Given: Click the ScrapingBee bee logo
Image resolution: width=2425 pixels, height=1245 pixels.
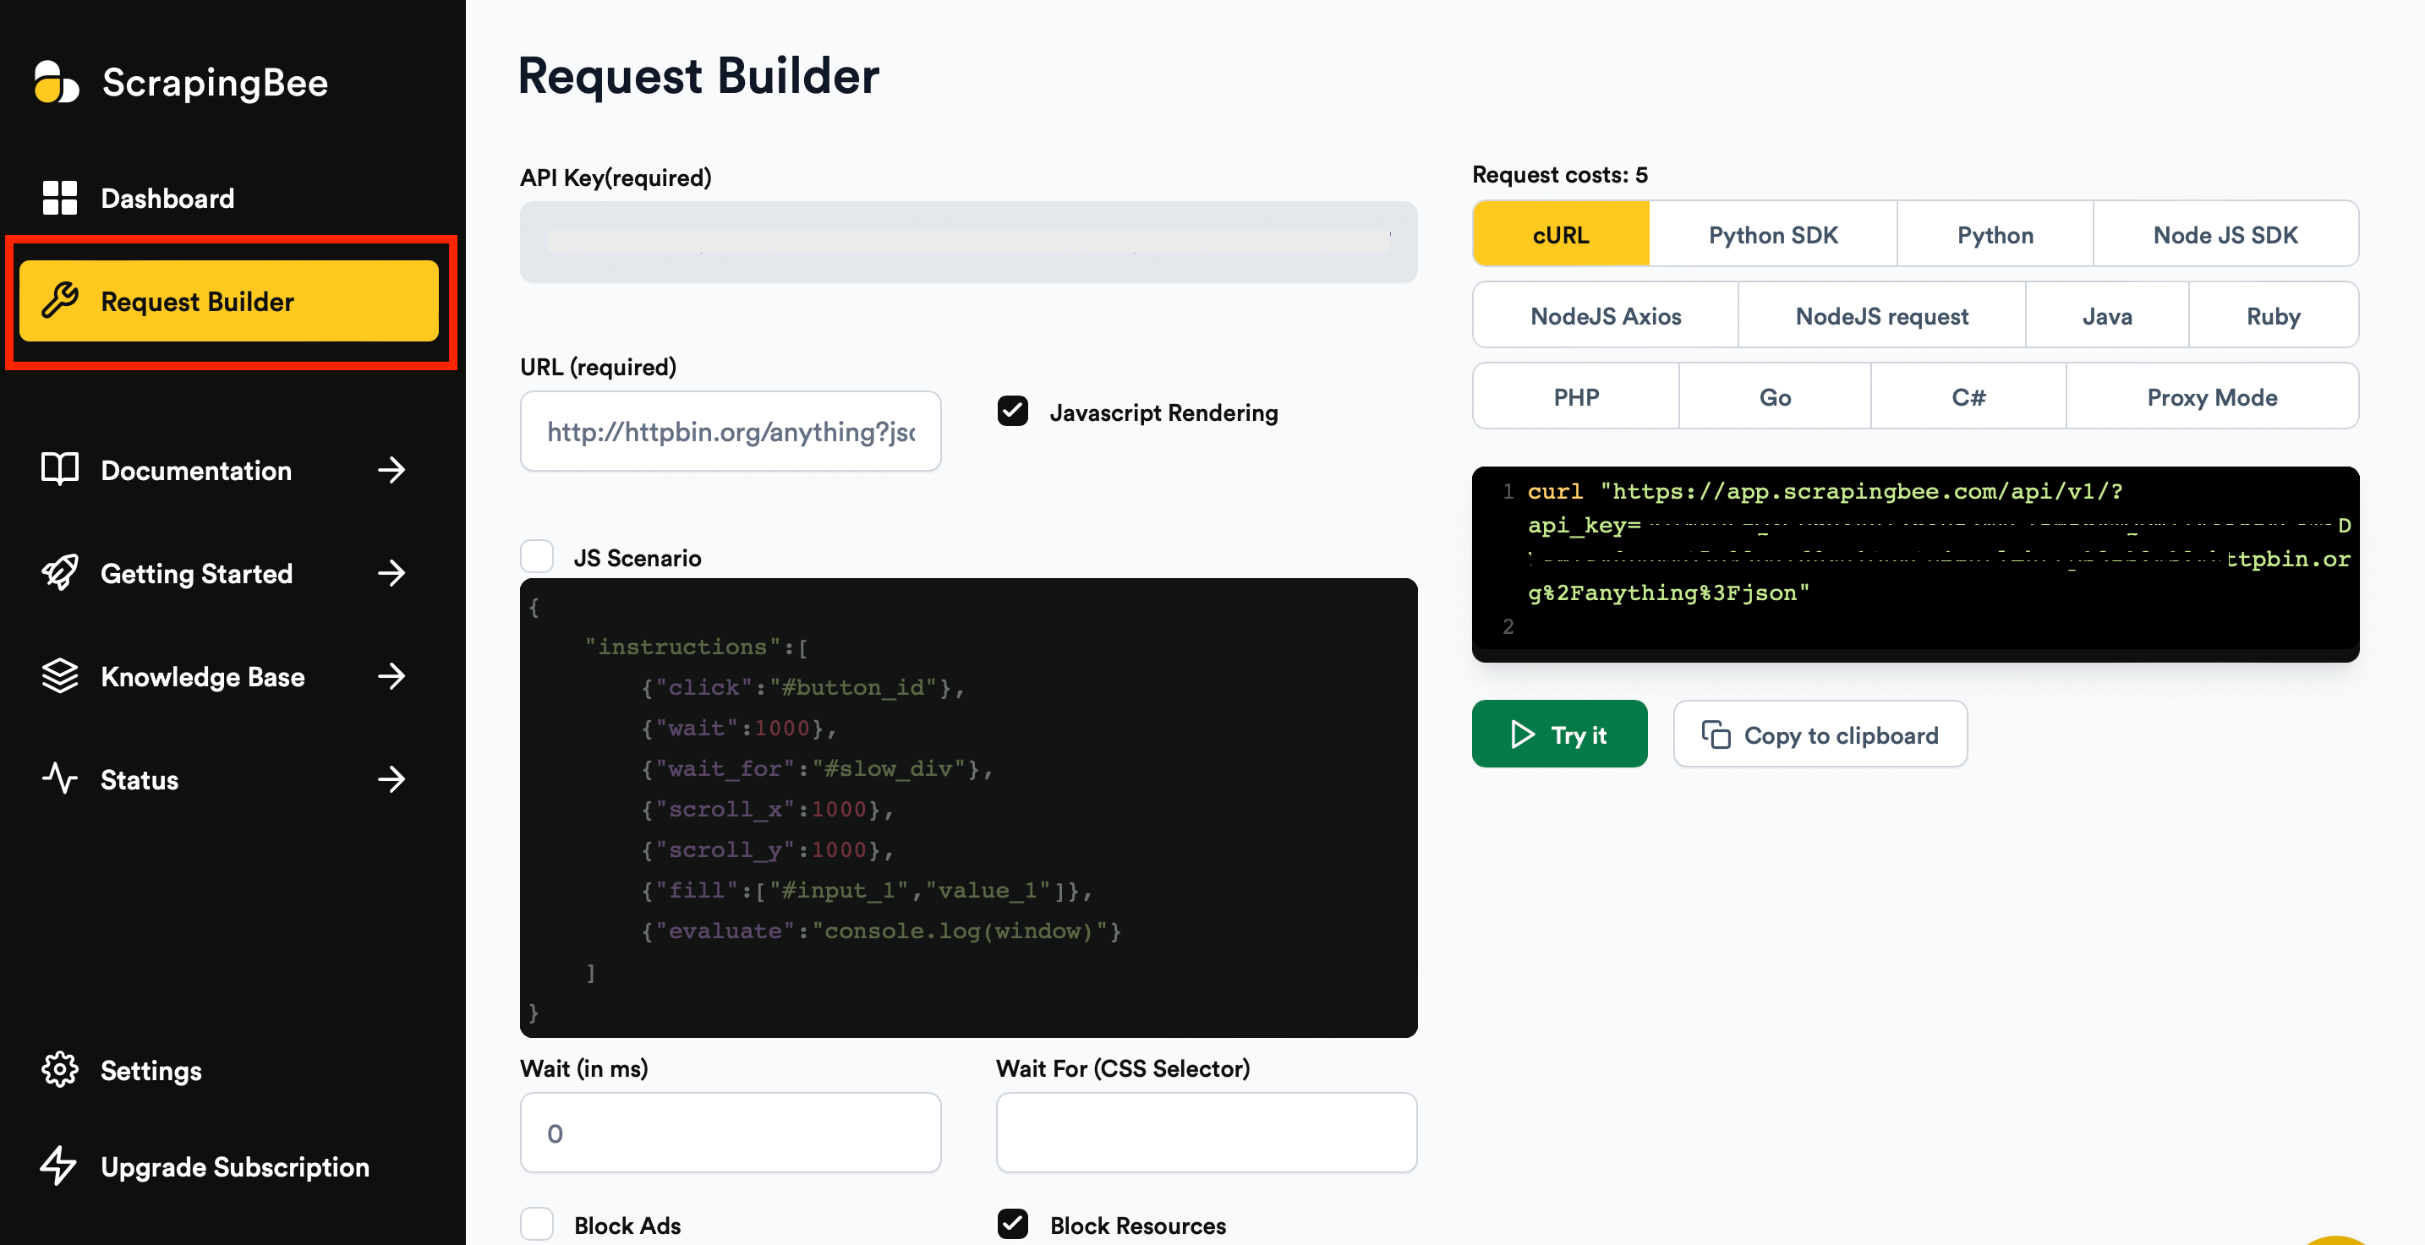Looking at the screenshot, I should [x=58, y=83].
